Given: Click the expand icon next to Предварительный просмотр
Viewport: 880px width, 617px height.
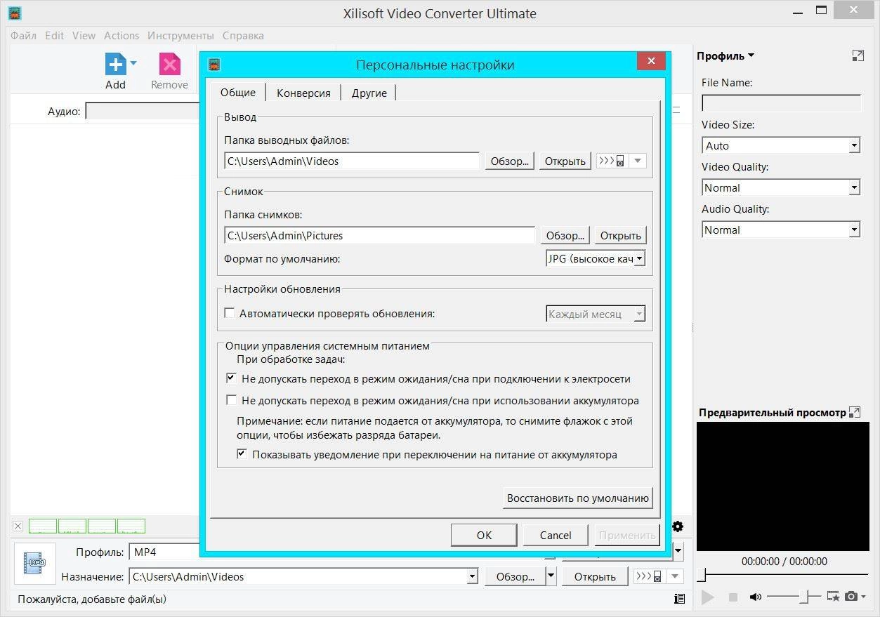Looking at the screenshot, I should [x=855, y=412].
